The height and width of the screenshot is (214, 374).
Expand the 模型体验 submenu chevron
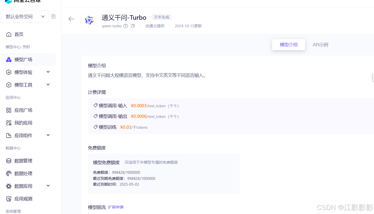click(x=48, y=72)
